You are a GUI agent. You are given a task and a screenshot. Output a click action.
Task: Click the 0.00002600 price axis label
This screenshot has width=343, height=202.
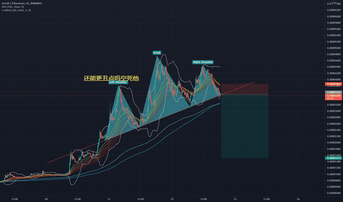pos(334,124)
